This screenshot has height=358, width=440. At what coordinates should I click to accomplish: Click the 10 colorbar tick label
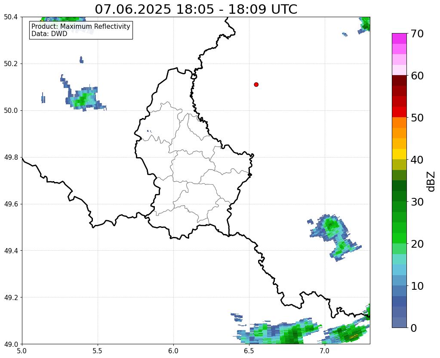[x=417, y=286]
